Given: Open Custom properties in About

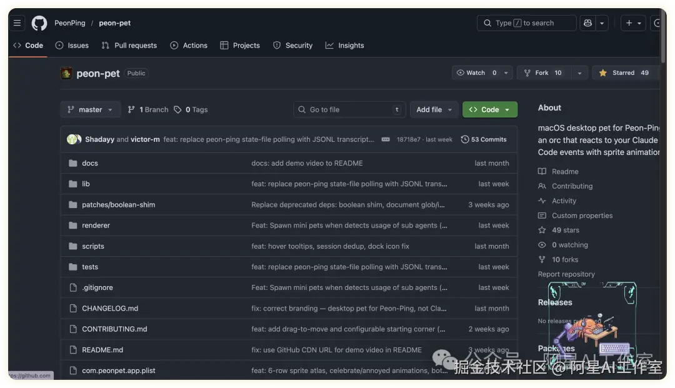Looking at the screenshot, I should tap(575, 216).
